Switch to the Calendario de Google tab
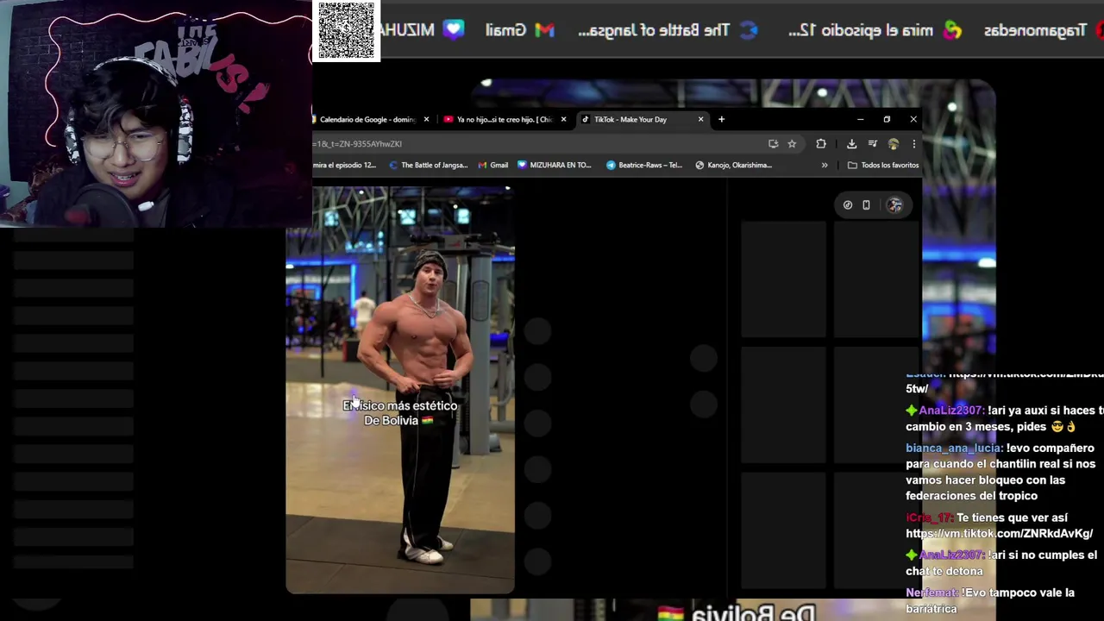This screenshot has height=621, width=1104. point(368,119)
